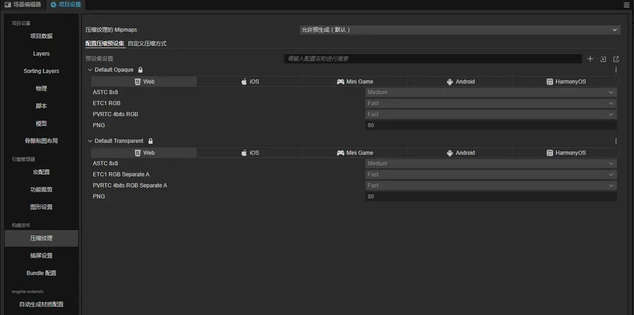Switch to the 场景编辑器 tab
The width and height of the screenshot is (634, 315).
click(23, 5)
